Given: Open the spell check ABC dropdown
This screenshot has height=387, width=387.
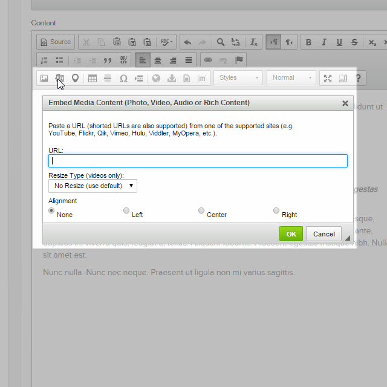Looking at the screenshot, I should pos(166,42).
